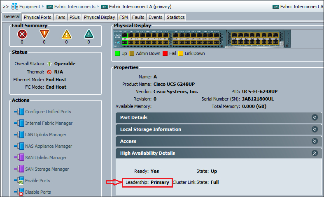Viewport: 324px width, 197px height.
Task: Click the green Operable status arrow icon
Action: tap(49, 64)
